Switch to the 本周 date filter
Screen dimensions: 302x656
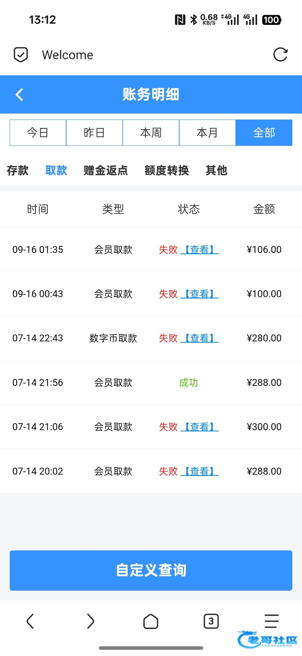tap(151, 133)
